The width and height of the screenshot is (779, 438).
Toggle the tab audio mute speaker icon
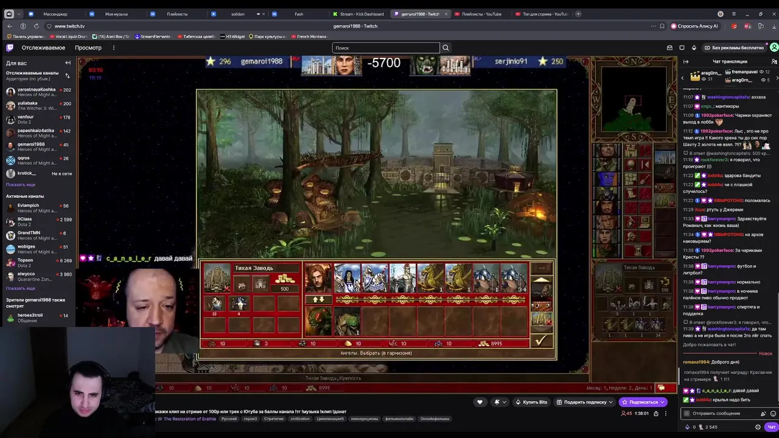tap(259, 14)
